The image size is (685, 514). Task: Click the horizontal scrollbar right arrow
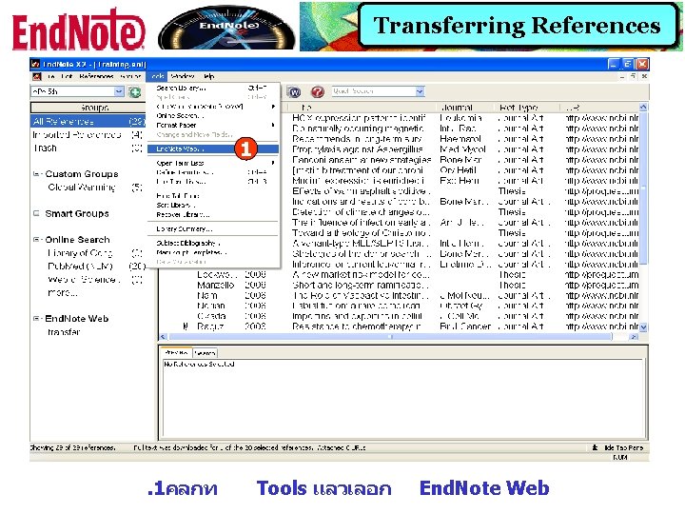(634, 337)
